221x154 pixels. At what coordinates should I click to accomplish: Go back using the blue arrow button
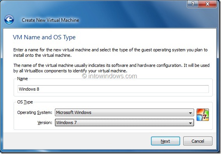click(9, 19)
